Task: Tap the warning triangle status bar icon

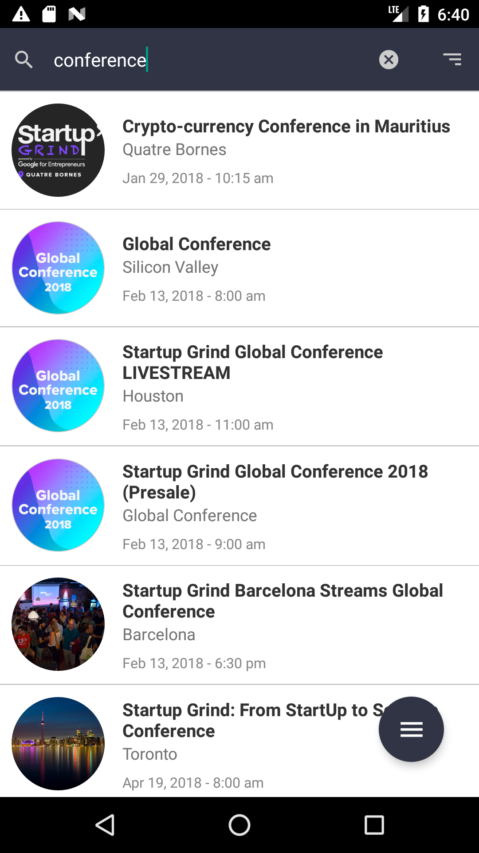Action: 21,14
